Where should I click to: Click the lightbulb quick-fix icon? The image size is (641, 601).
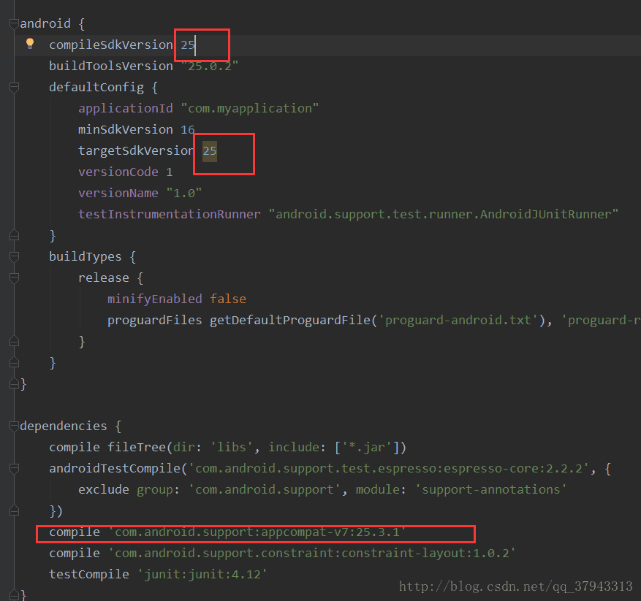pos(30,43)
